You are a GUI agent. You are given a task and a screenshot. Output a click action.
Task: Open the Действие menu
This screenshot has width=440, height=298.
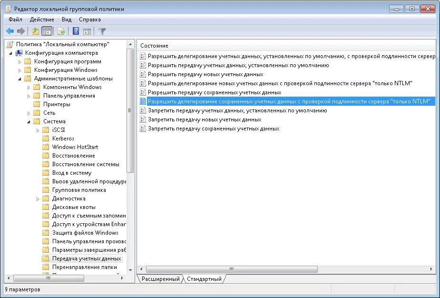[x=42, y=20]
